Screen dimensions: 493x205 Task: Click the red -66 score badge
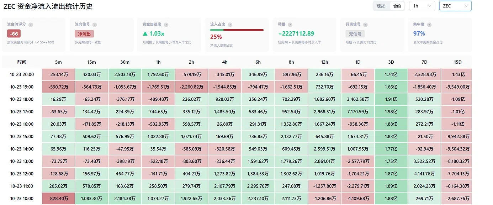coord(14,34)
